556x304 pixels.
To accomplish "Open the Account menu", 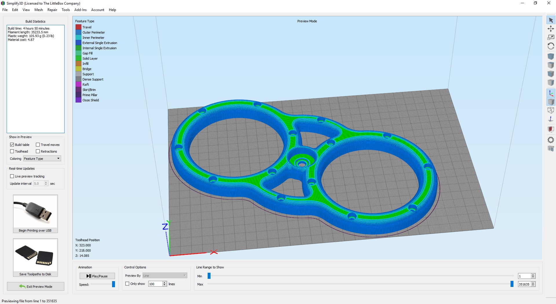I will coord(98,10).
